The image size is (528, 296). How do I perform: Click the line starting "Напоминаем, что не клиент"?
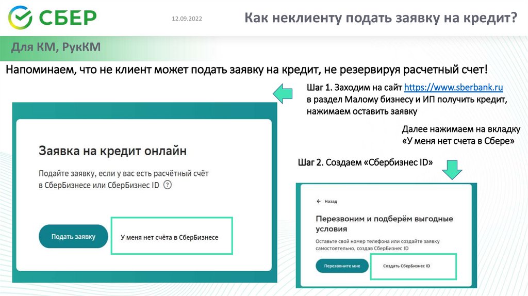click(x=246, y=70)
